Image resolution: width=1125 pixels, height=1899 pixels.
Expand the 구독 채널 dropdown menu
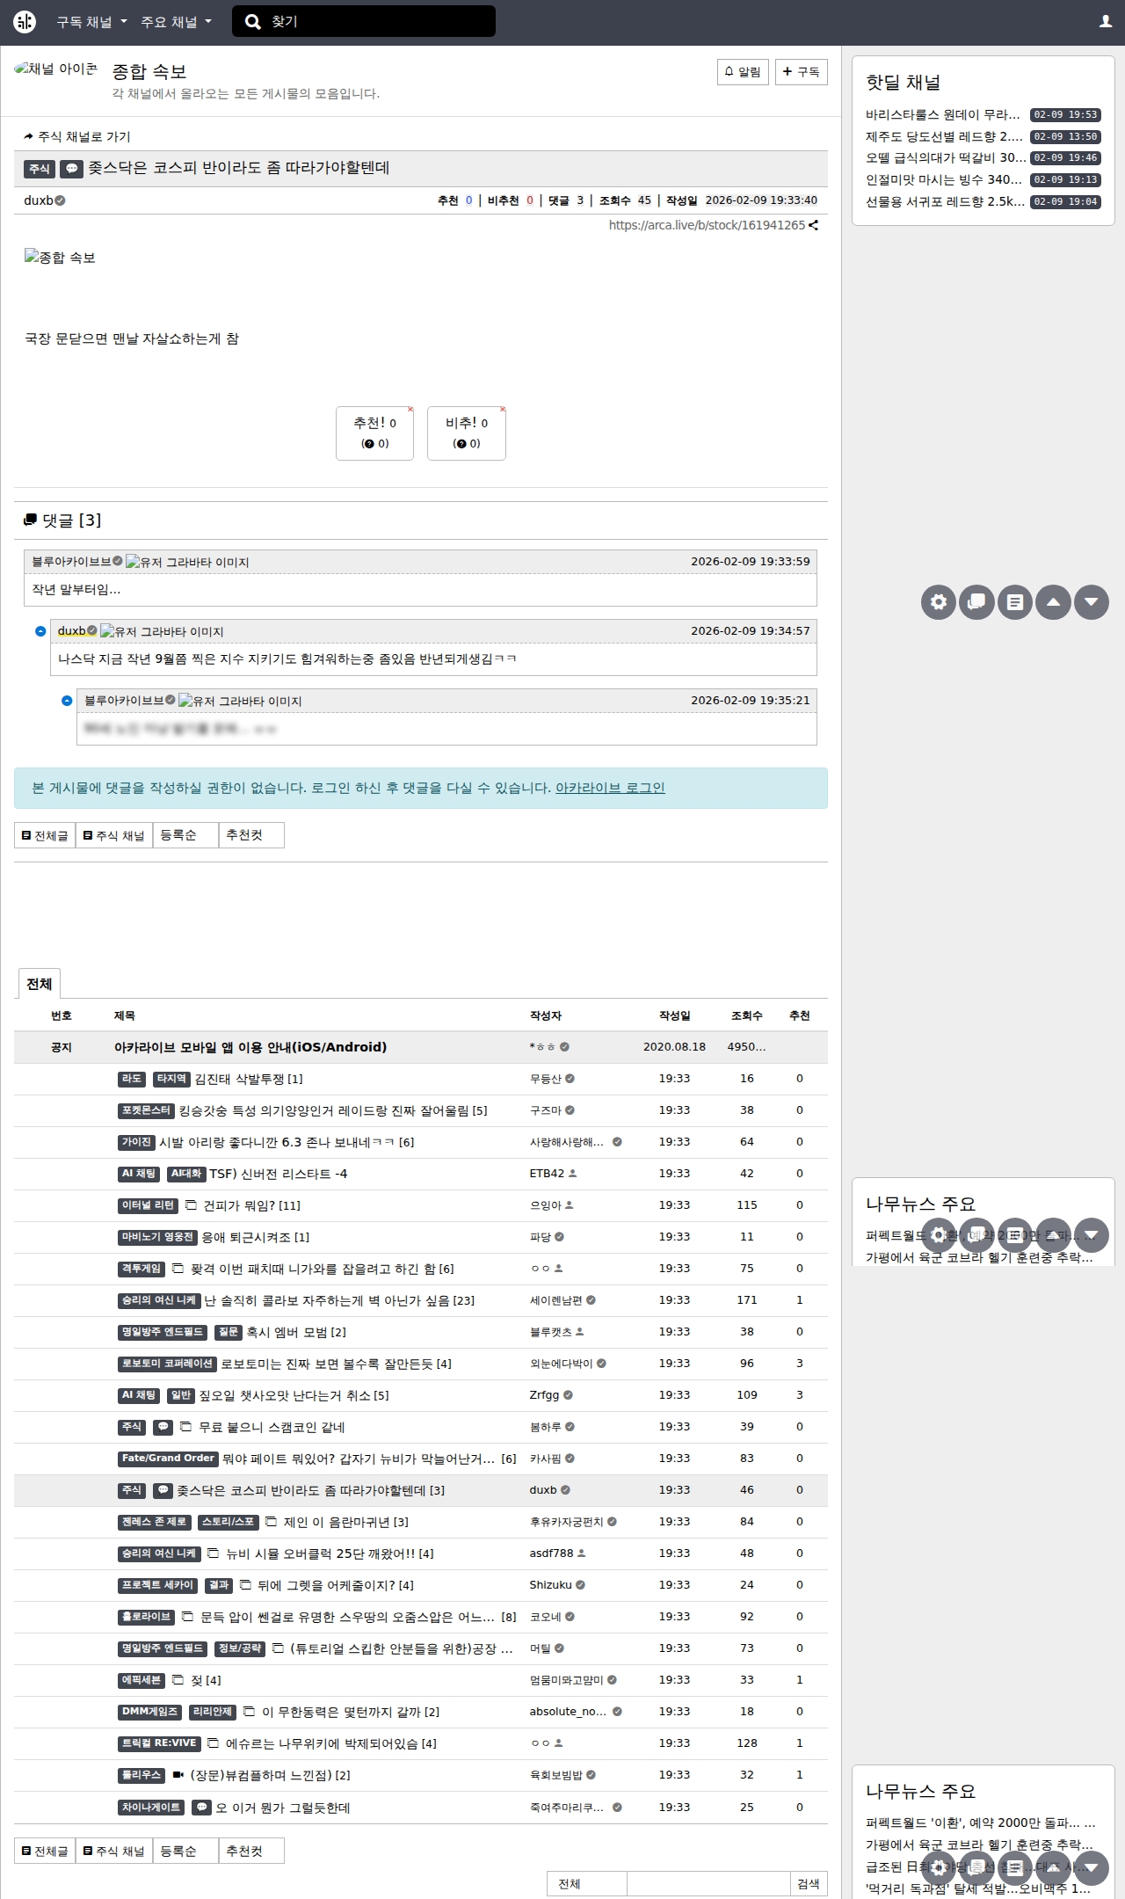[x=92, y=22]
